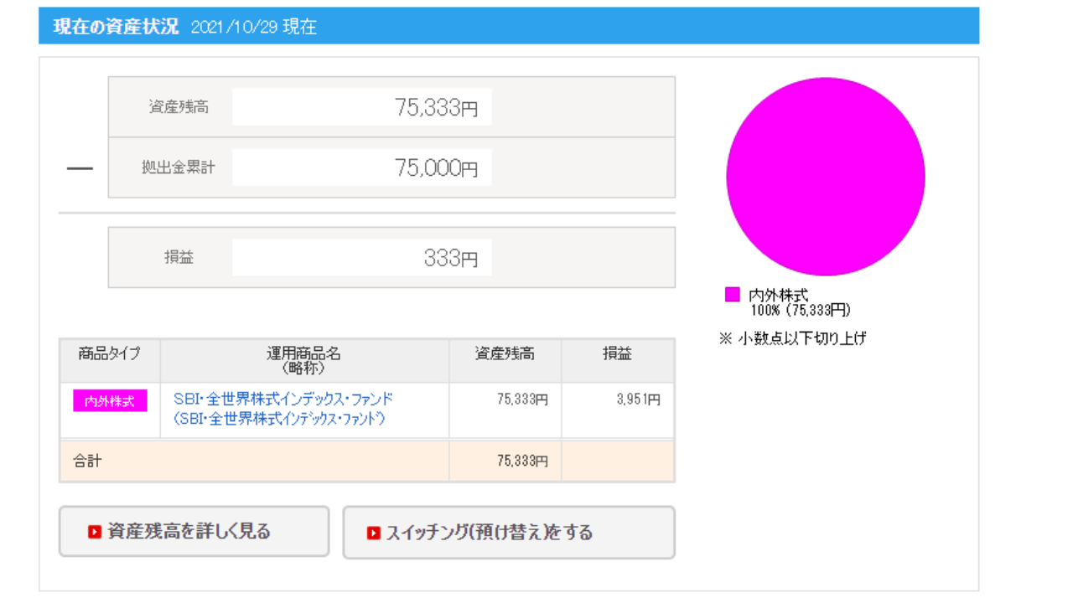Click the red arrow icon on スイッチング button
Screen dimensions: 1073x603
coord(374,533)
